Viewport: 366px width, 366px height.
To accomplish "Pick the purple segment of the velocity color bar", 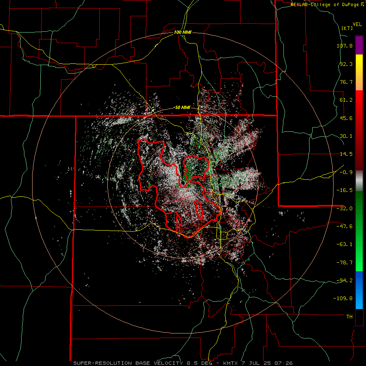I will pos(359,45).
